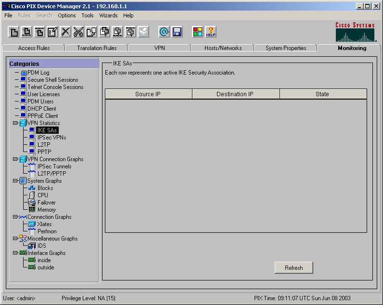Collapse the Interface Graphs tree node
This screenshot has height=305, width=383.
[15, 253]
